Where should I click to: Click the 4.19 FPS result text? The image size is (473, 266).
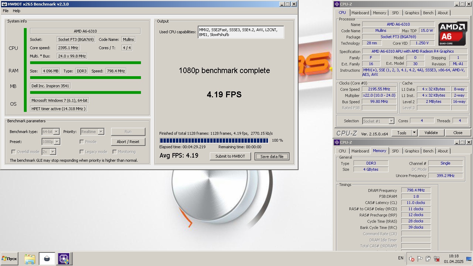tap(224, 94)
